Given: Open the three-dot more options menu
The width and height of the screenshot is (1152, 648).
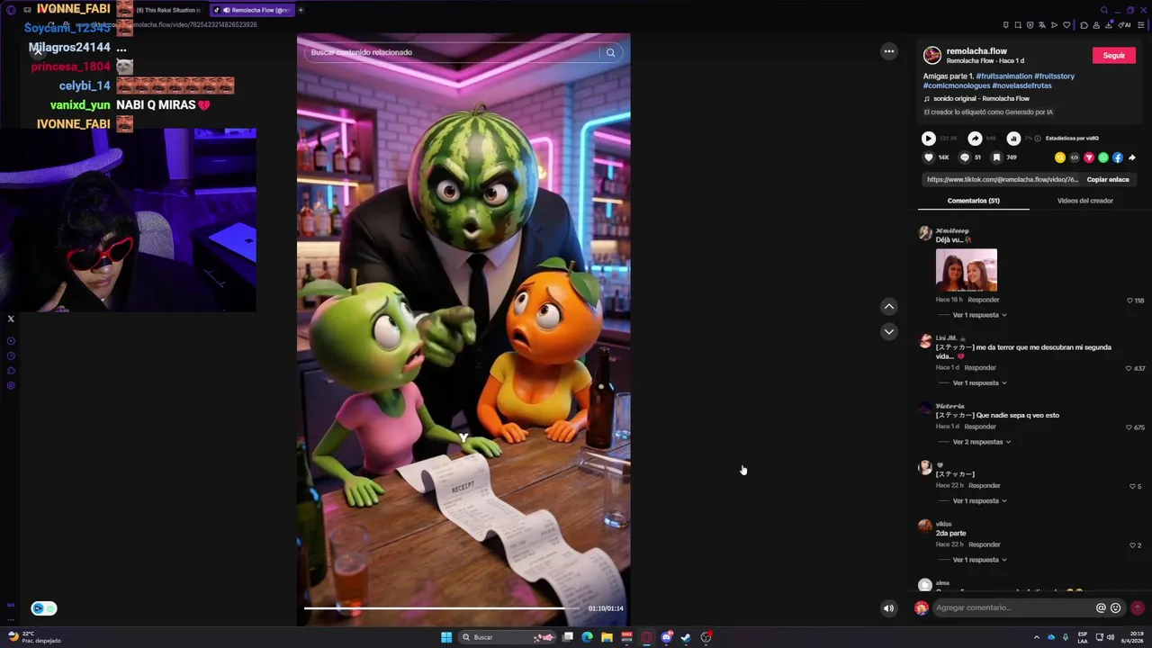Looking at the screenshot, I should (x=889, y=51).
